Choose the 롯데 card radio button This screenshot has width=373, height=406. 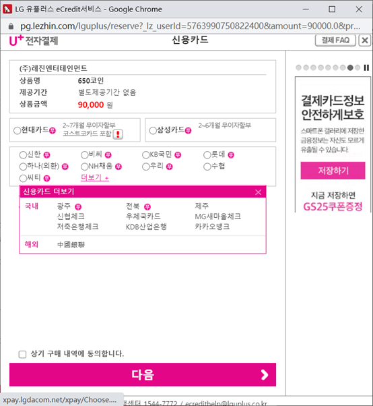tap(207, 155)
